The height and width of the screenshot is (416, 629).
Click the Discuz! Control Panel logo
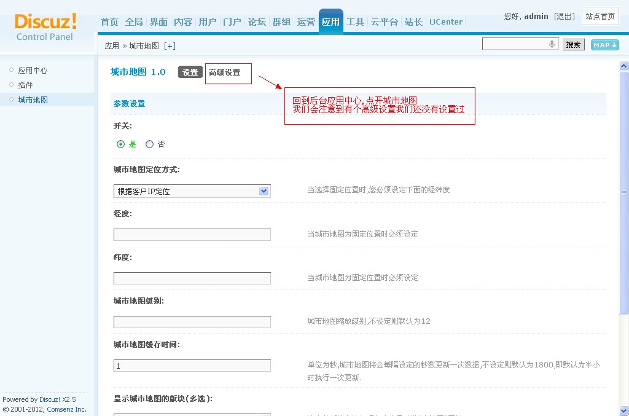(45, 26)
